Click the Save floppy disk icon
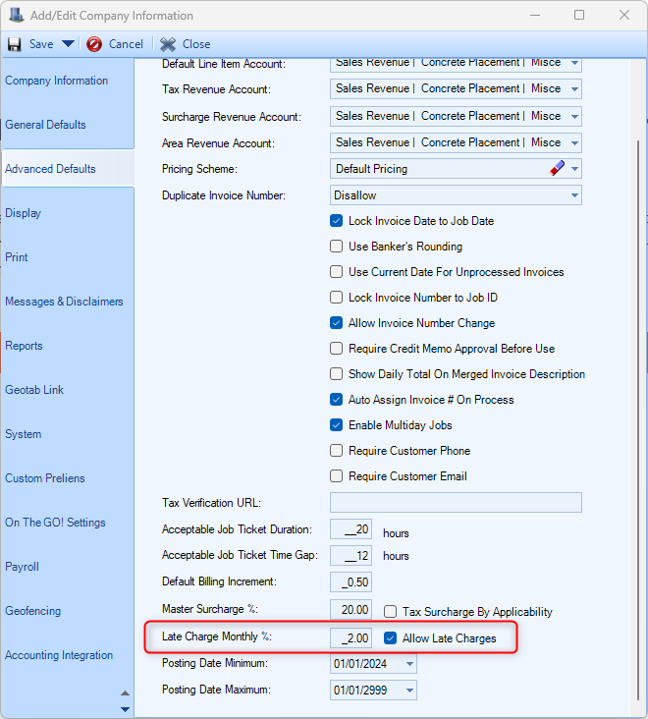Image resolution: width=648 pixels, height=719 pixels. coord(14,44)
